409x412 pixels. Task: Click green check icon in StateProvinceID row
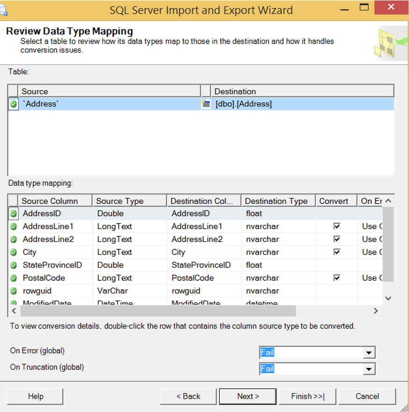click(x=14, y=265)
